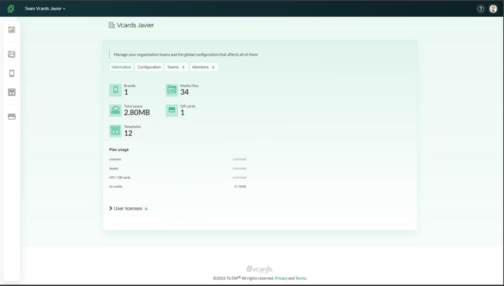504x286 pixels.
Task: Open the mobile brands sidebar icon
Action: (12, 73)
